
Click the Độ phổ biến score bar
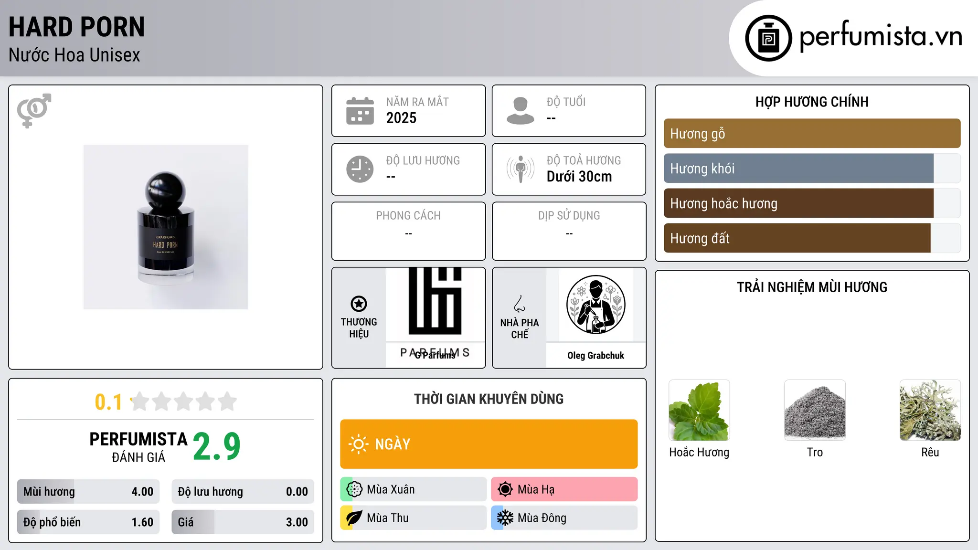pyautogui.click(x=88, y=522)
